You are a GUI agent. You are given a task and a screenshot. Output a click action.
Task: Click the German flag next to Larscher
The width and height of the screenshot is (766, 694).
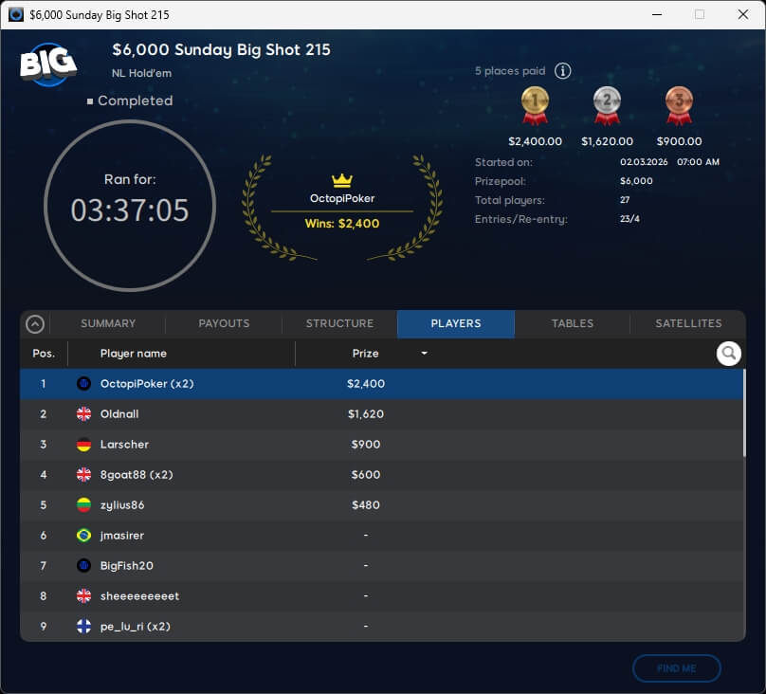83,445
